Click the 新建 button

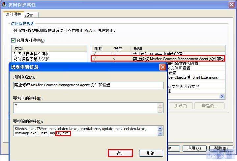(209, 106)
